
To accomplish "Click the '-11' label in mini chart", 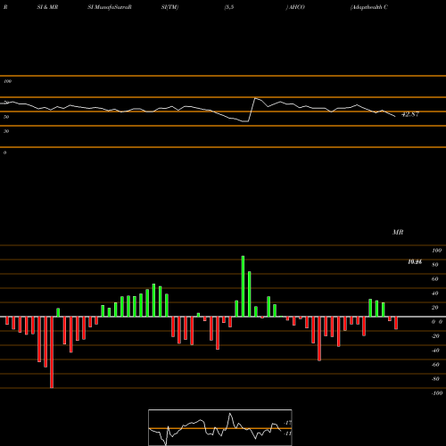I will coord(287,434).
